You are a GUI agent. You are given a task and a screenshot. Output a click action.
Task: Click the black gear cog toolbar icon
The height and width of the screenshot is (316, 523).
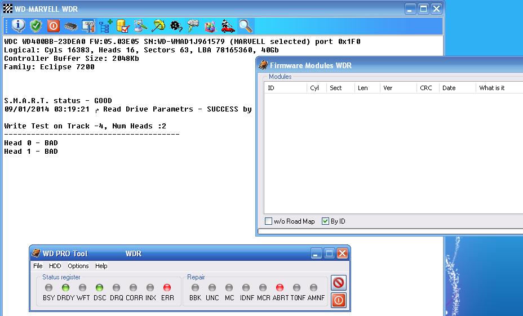pyautogui.click(x=176, y=26)
